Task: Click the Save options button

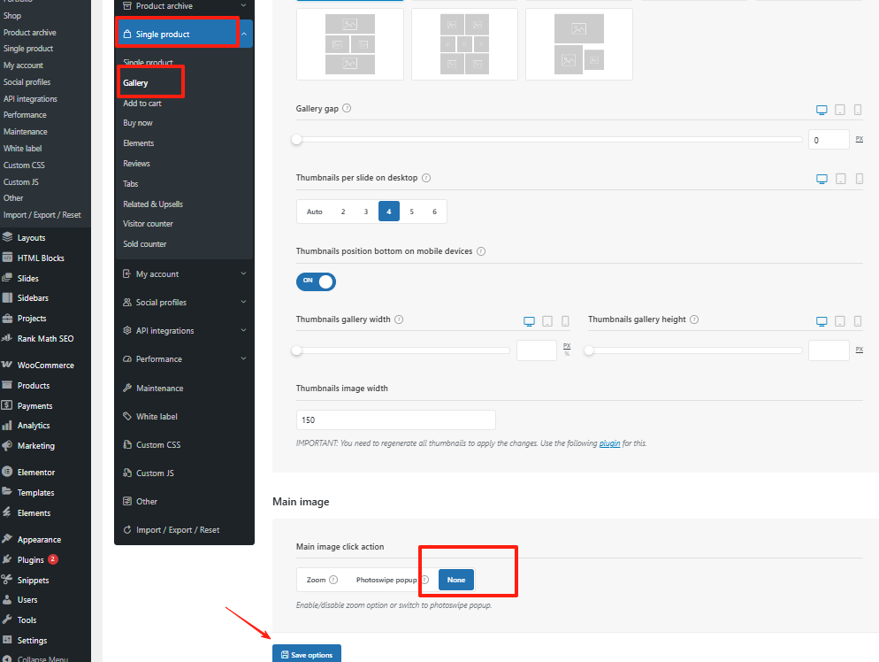Action: (x=306, y=653)
